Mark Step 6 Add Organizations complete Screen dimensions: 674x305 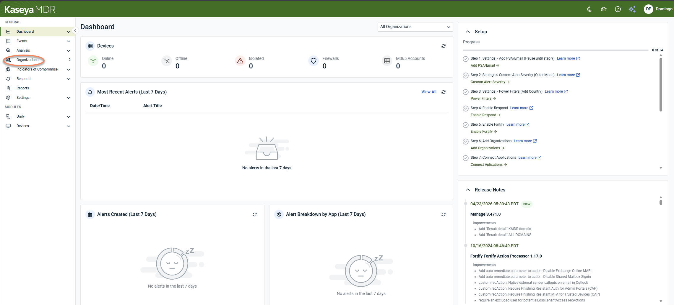coord(466,141)
